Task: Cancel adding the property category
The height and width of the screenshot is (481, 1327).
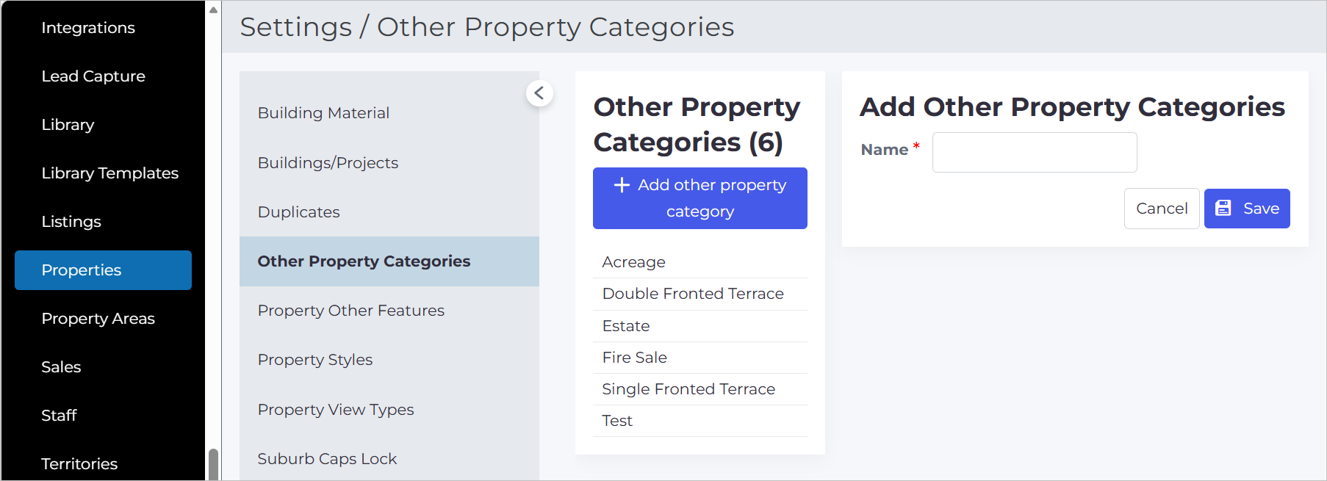Action: coord(1162,209)
